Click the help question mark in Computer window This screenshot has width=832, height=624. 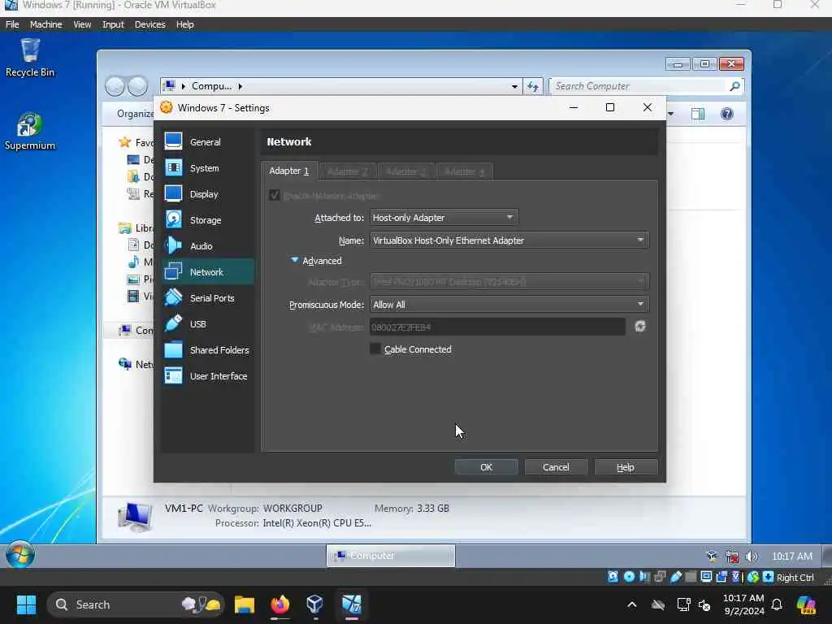727,114
